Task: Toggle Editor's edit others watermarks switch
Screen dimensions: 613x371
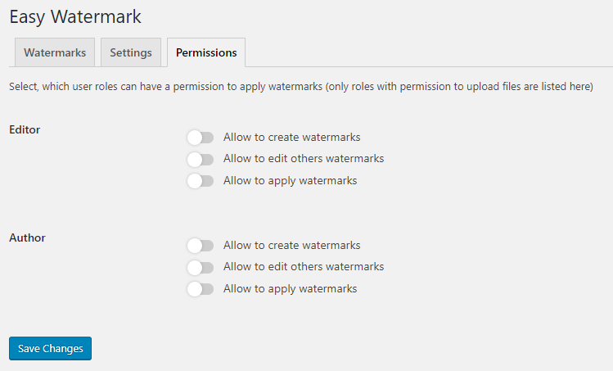Action: tap(200, 159)
